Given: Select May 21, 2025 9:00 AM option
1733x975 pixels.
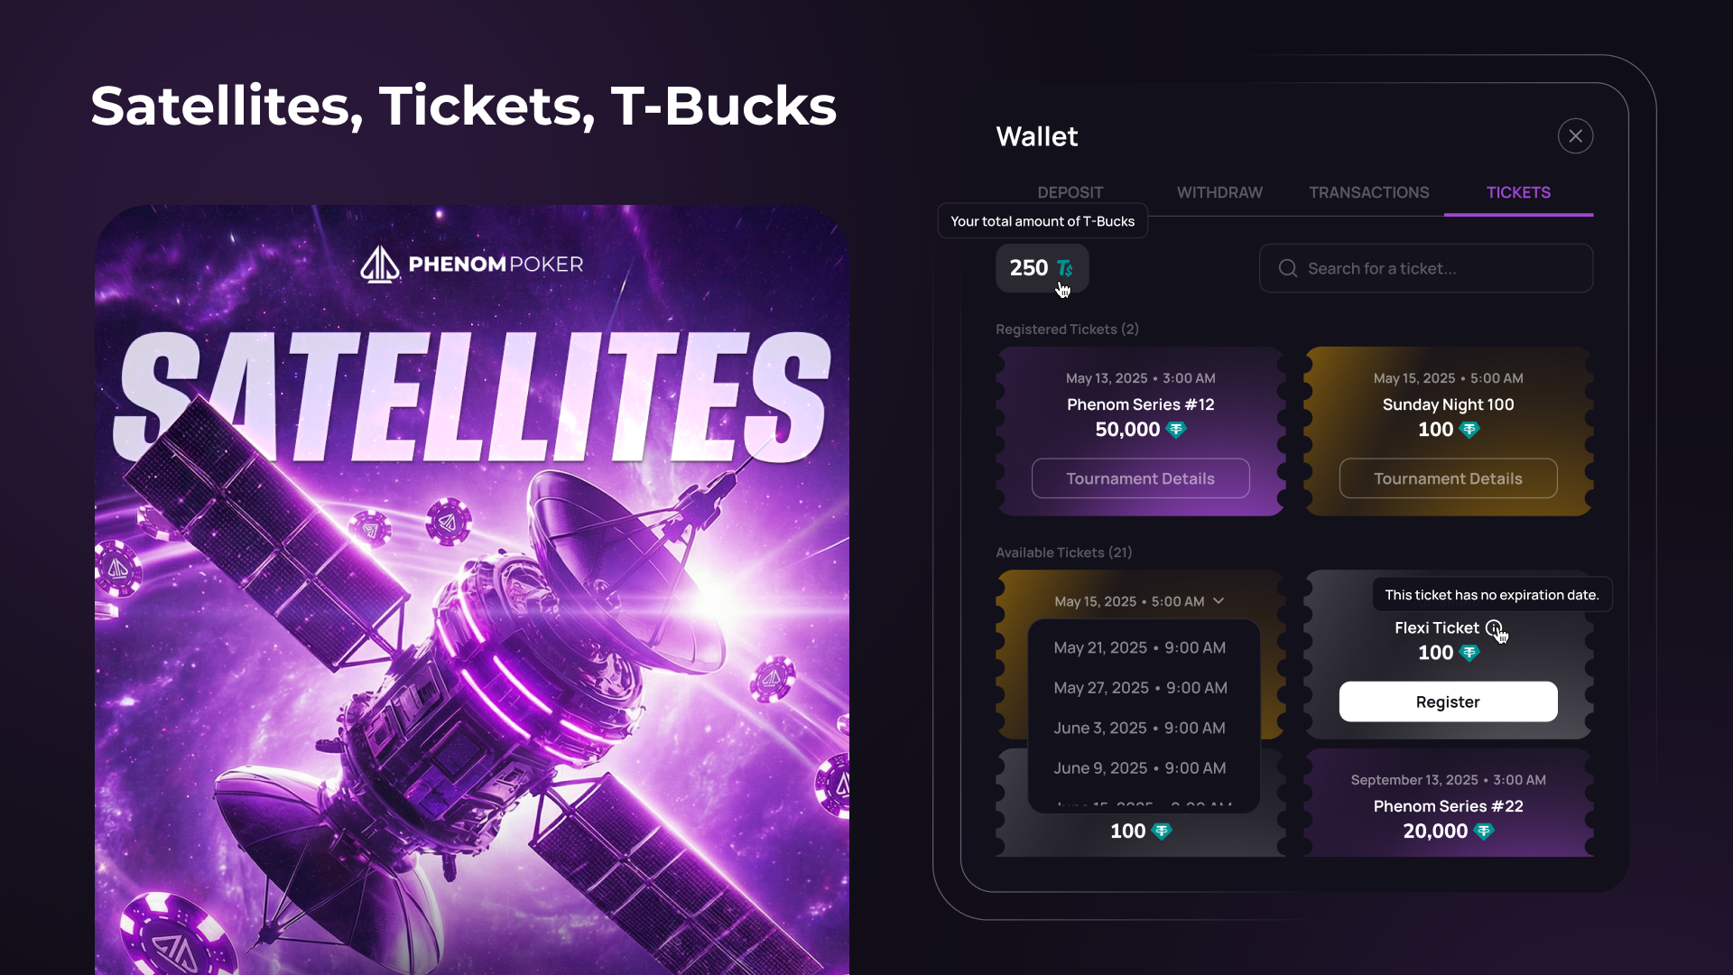Looking at the screenshot, I should pos(1139,647).
